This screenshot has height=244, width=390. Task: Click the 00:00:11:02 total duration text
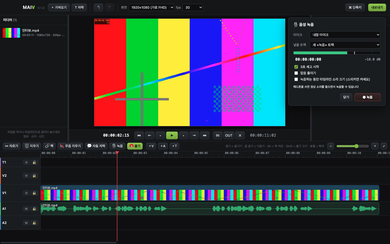(x=263, y=135)
